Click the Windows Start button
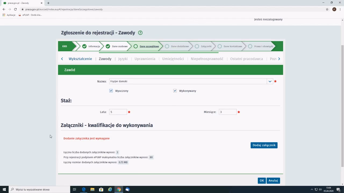344x193 pixels. [4, 190]
